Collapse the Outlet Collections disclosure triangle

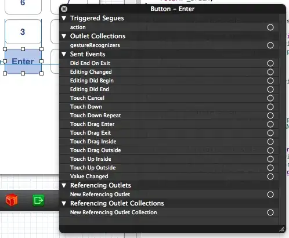coord(64,37)
